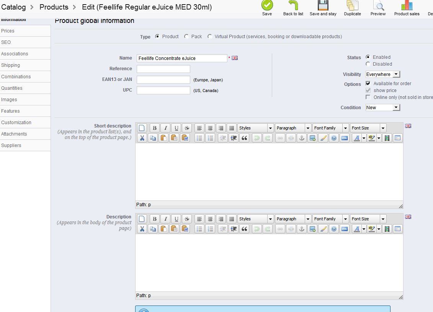The height and width of the screenshot is (312, 433).
Task: Toggle the Available for order checkbox
Action: coord(368,83)
